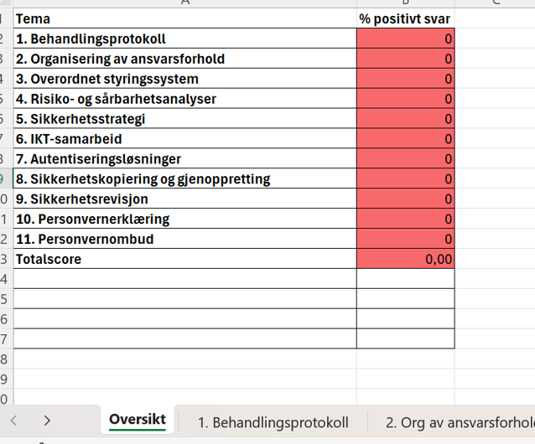Viewport: 535px width, 444px height.
Task: Select the 10. Personvernerklæring cell
Action: (185, 219)
